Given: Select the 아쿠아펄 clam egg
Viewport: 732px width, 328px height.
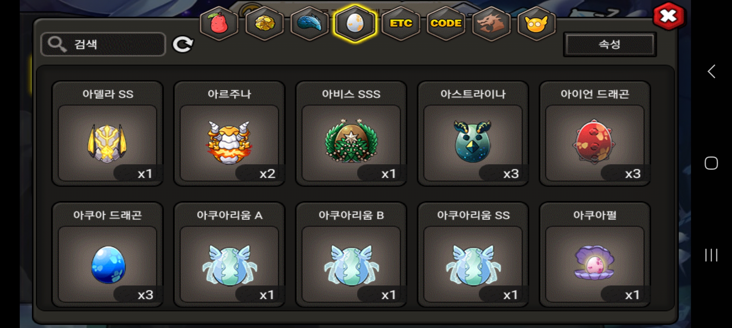Looking at the screenshot, I should click(595, 255).
